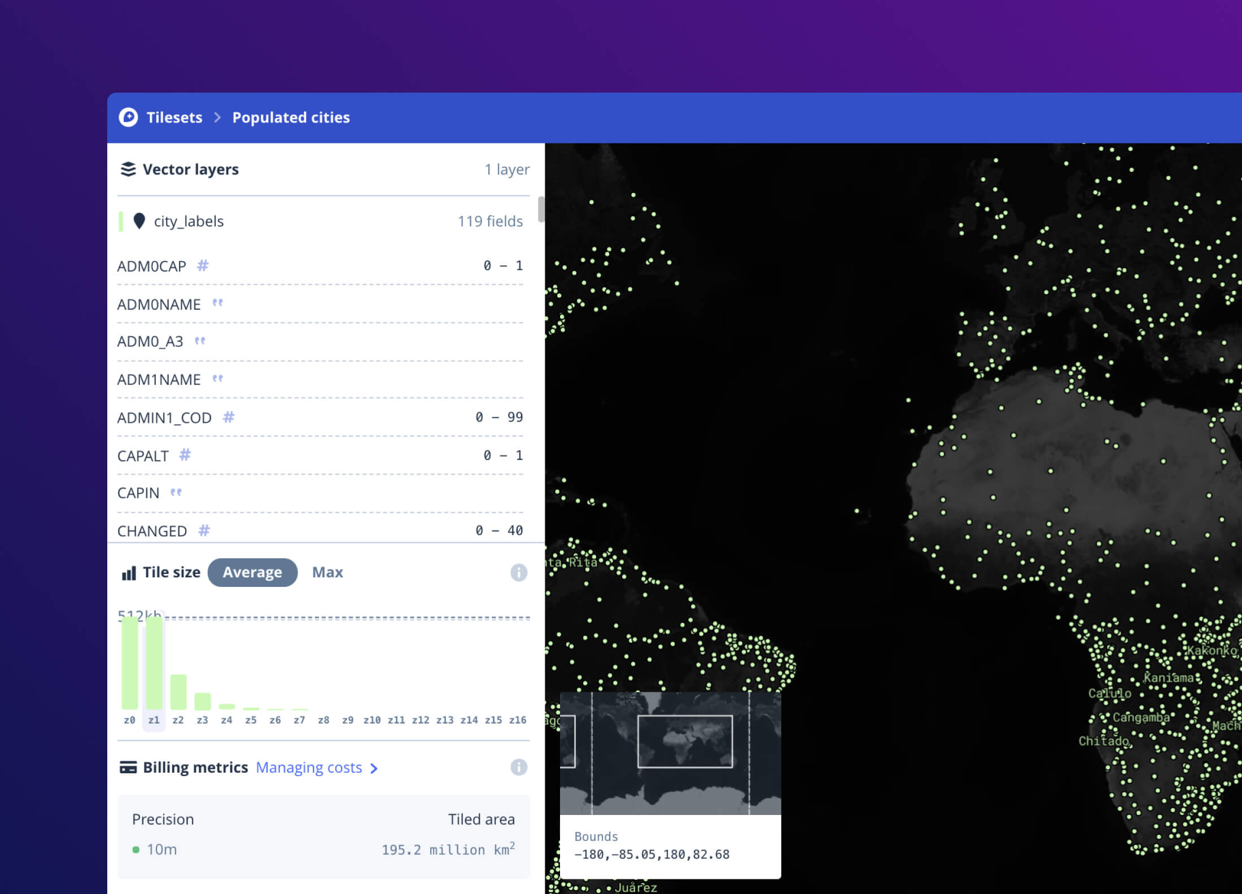Click the Bounds world mini-map thumbnail

click(671, 753)
